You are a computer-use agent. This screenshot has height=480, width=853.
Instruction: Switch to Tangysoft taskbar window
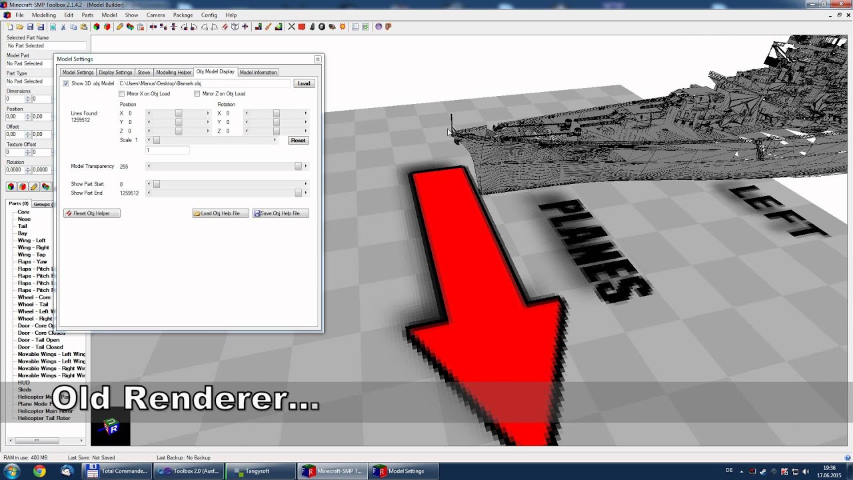(261, 471)
